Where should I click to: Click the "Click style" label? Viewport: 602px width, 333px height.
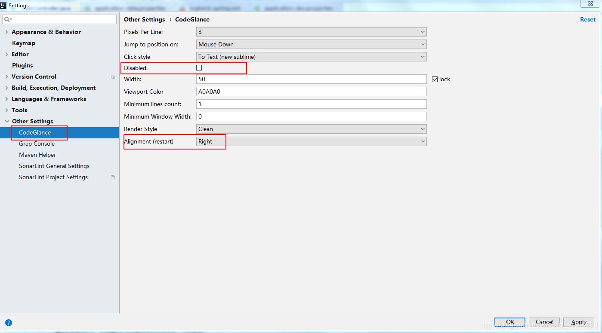coord(137,57)
